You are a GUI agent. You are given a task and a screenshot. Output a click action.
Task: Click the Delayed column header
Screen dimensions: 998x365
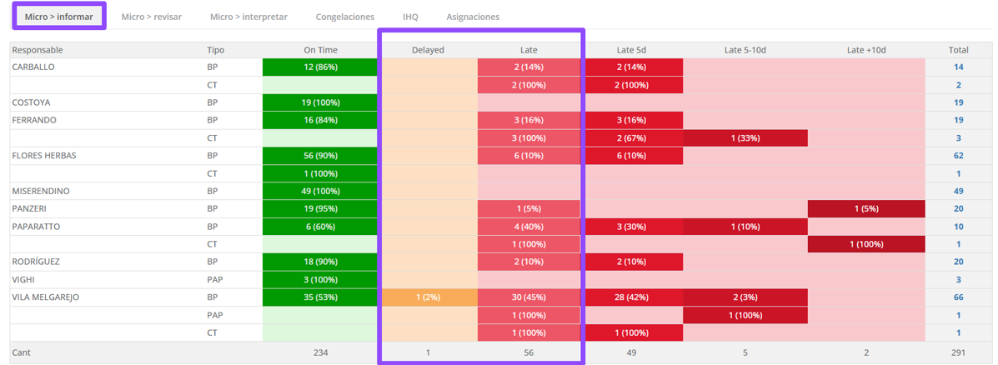tap(428, 50)
